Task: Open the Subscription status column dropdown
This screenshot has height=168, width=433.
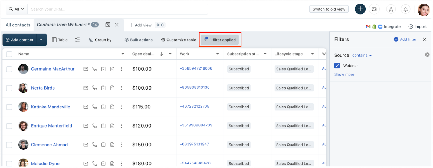Action: pos(265,54)
